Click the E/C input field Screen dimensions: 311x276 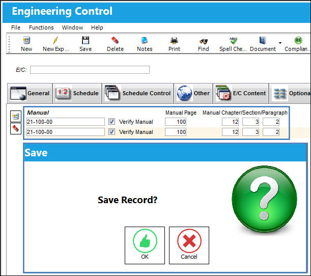pyautogui.click(x=90, y=70)
